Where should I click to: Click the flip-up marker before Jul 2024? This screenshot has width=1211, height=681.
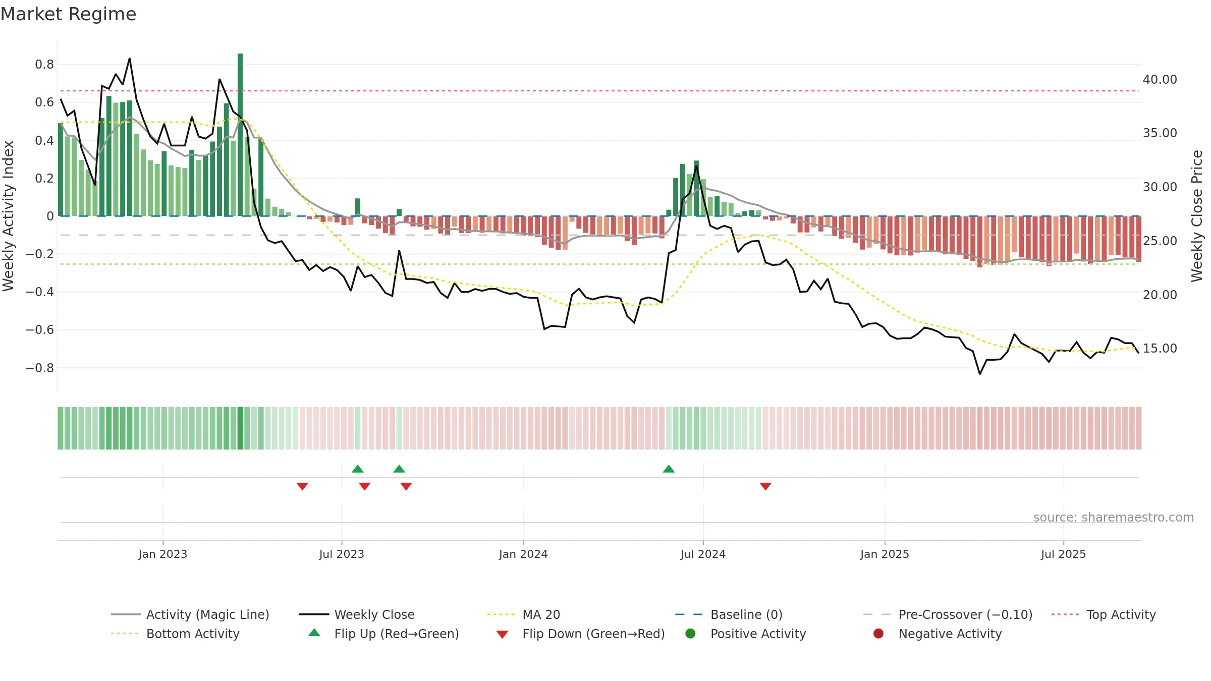coord(669,469)
